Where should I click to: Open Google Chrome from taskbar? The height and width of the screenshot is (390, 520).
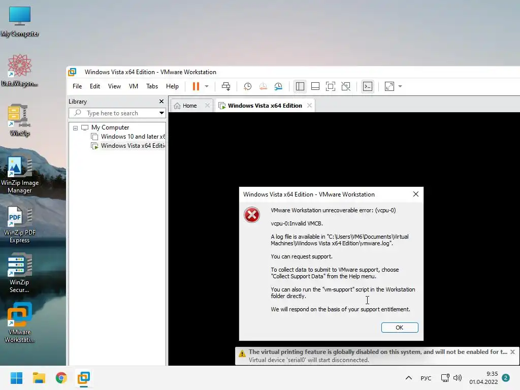click(x=61, y=378)
